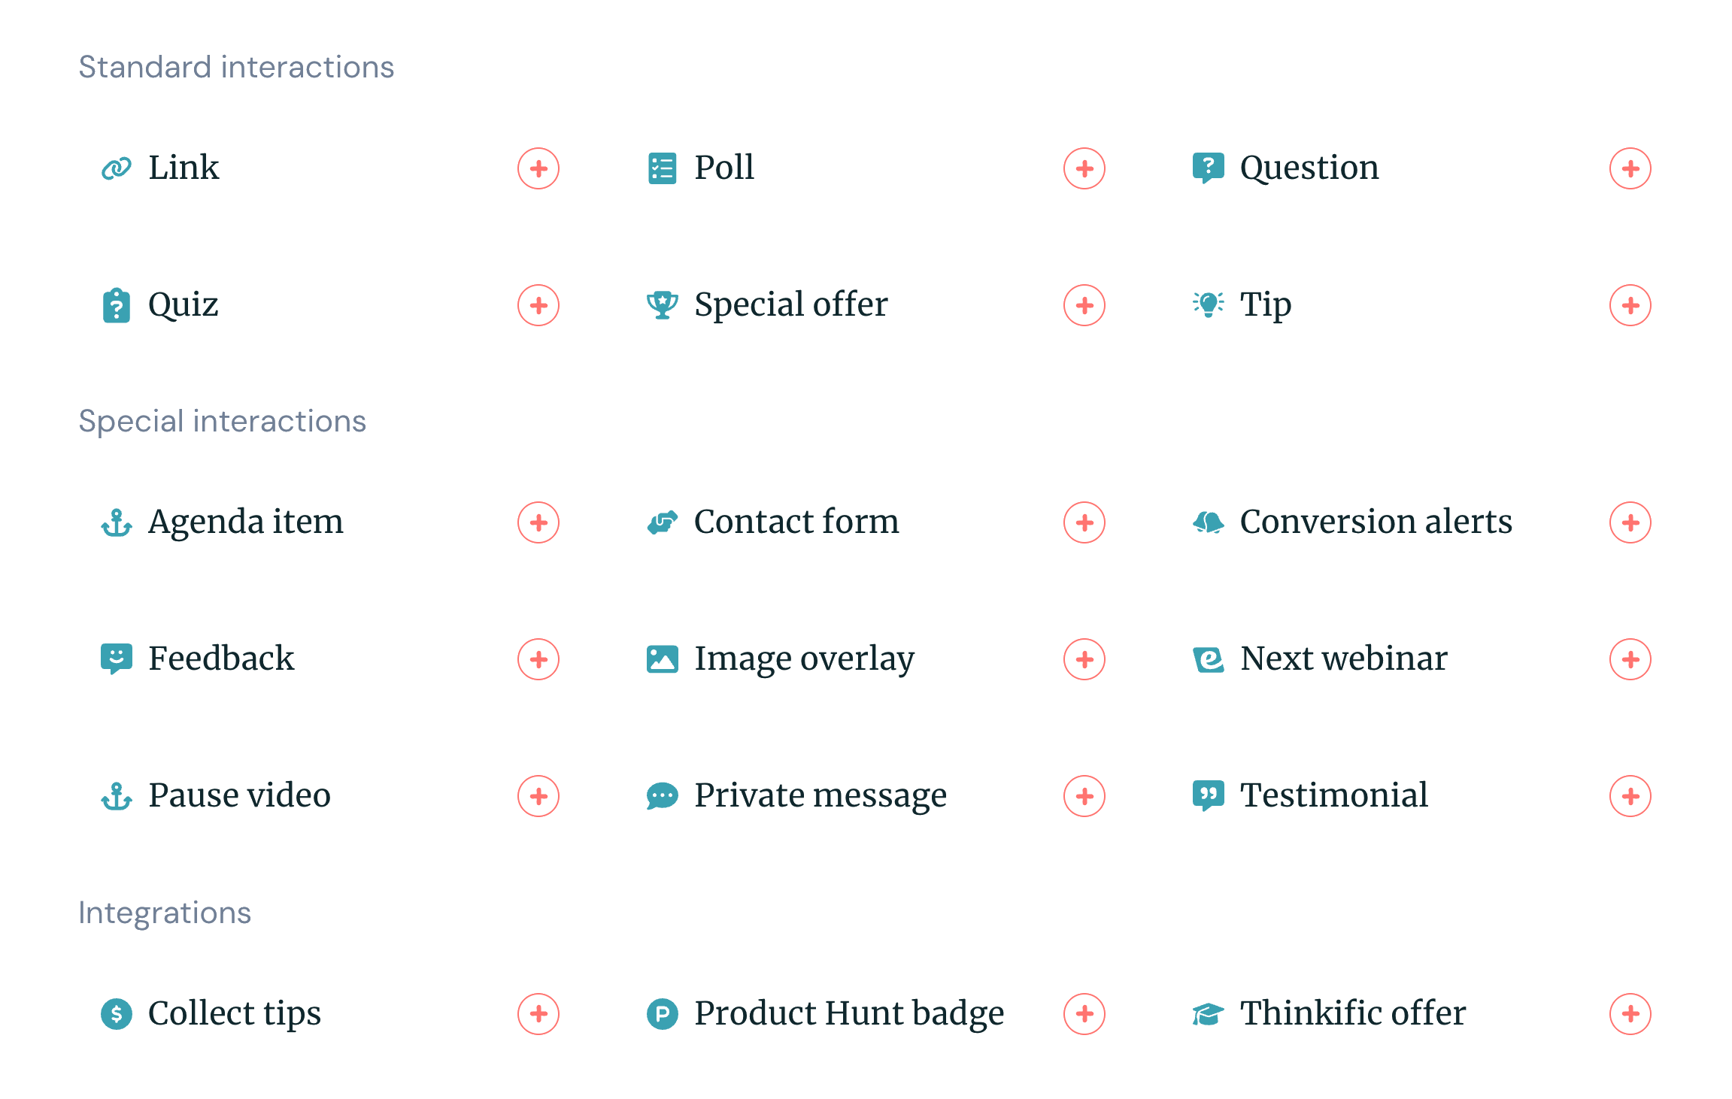The width and height of the screenshot is (1732, 1099).
Task: Select the Special offer trophy icon
Action: pos(663,305)
